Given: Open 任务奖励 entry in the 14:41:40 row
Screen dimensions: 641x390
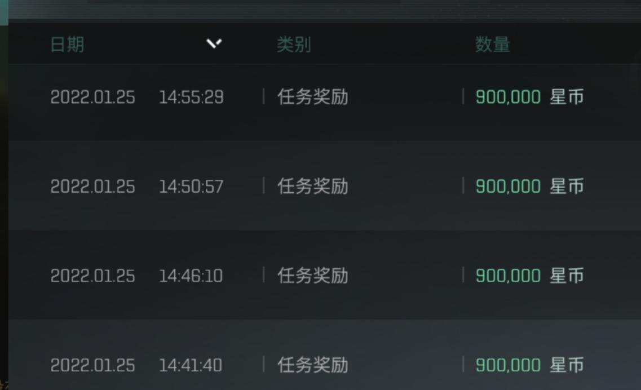Looking at the screenshot, I should (x=312, y=365).
